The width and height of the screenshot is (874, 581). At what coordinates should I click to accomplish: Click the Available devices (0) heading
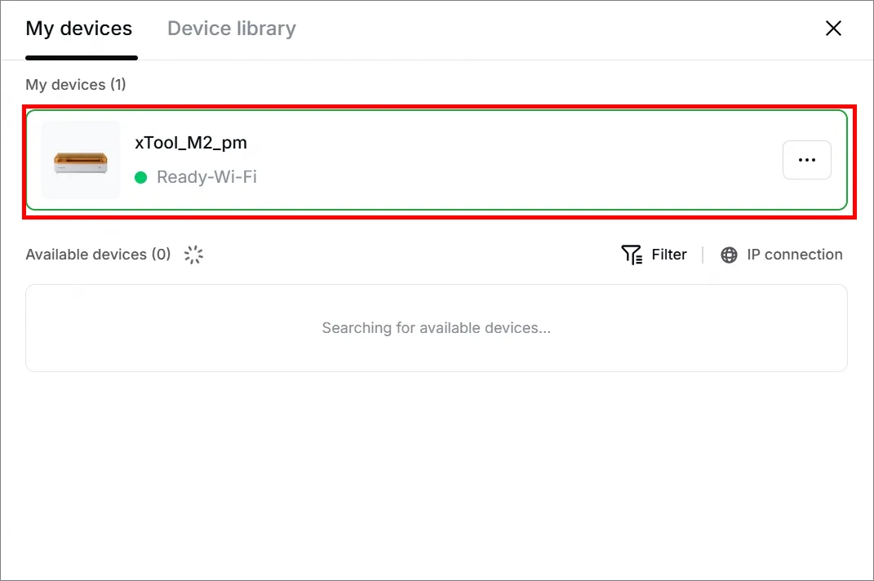[x=98, y=255]
